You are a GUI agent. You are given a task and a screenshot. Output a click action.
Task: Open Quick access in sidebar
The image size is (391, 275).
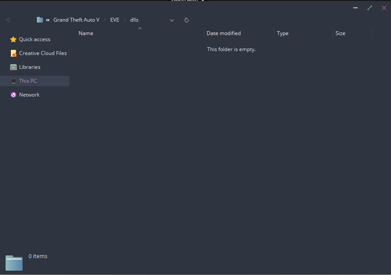(x=35, y=39)
